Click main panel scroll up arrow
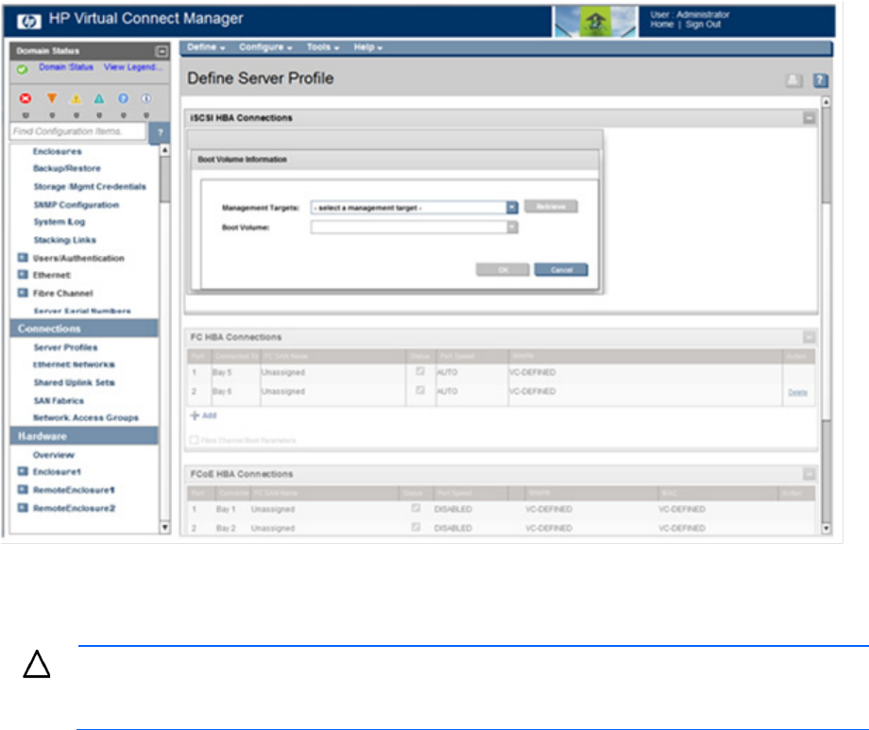869x730 pixels. tap(826, 102)
